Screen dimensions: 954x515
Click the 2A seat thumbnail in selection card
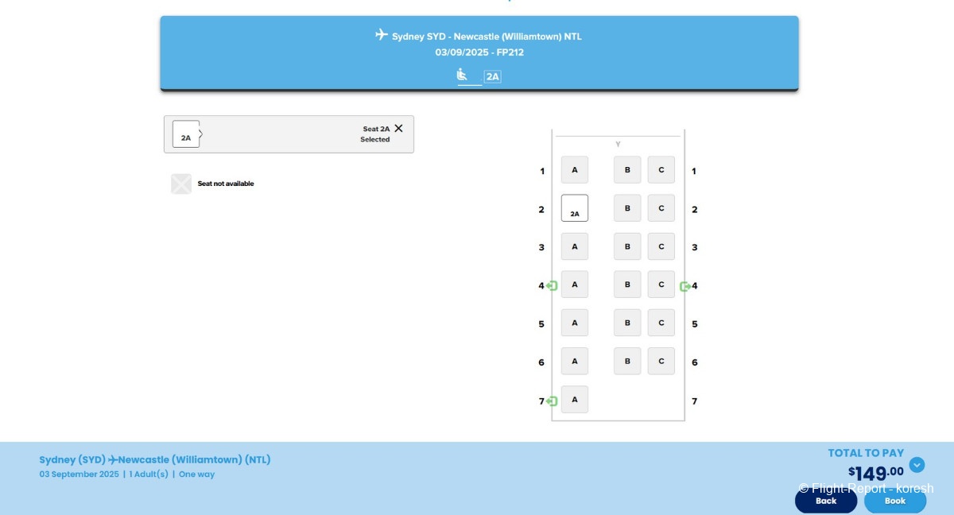[186, 134]
